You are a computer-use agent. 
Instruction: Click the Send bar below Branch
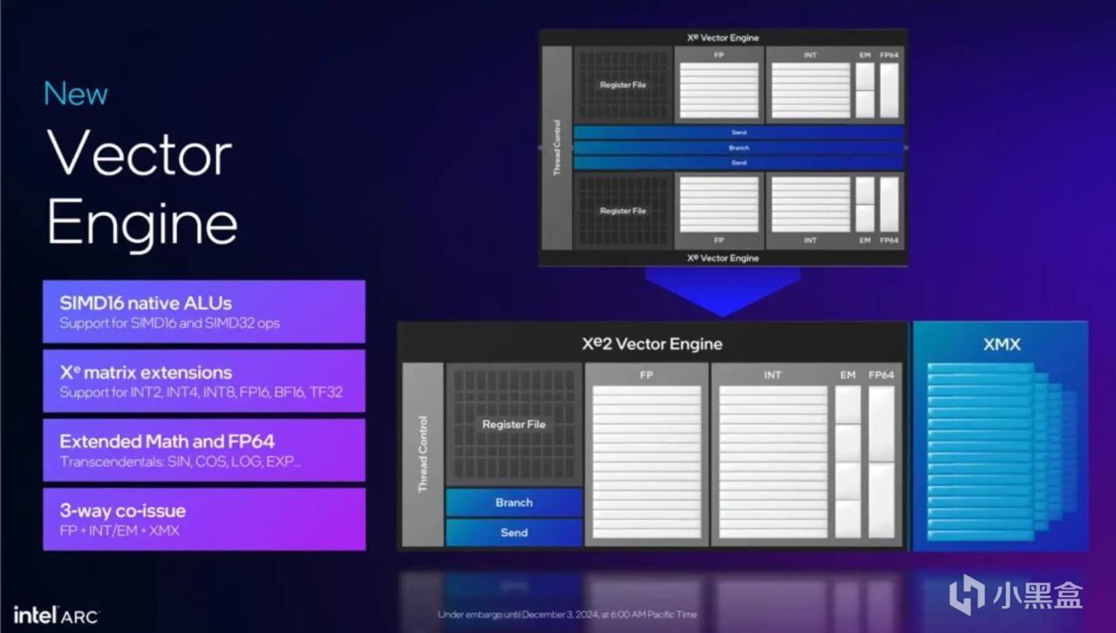point(738,163)
